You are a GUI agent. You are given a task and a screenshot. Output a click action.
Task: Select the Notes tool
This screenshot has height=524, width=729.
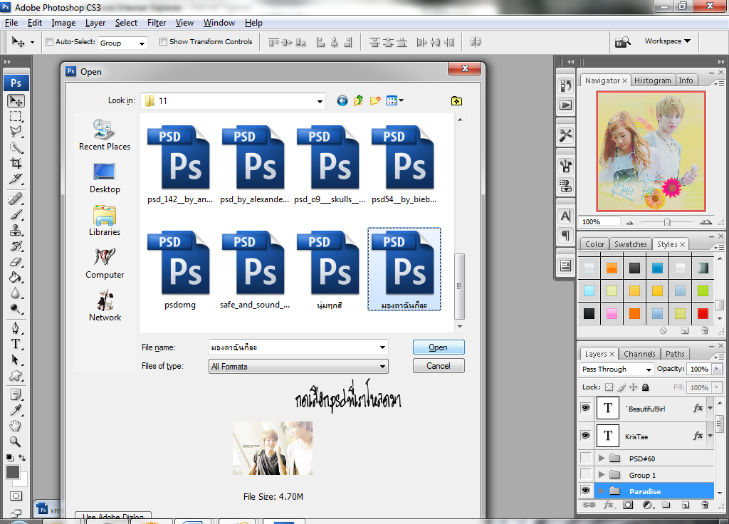pos(16,394)
